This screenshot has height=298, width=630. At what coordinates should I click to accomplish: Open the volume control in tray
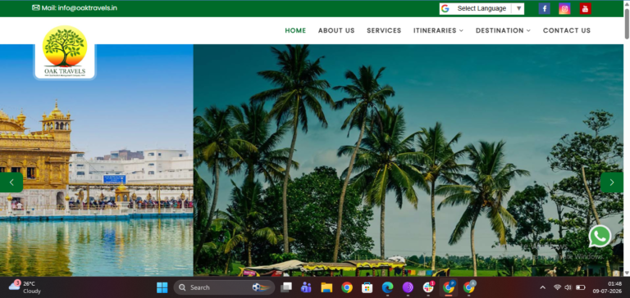pos(568,287)
